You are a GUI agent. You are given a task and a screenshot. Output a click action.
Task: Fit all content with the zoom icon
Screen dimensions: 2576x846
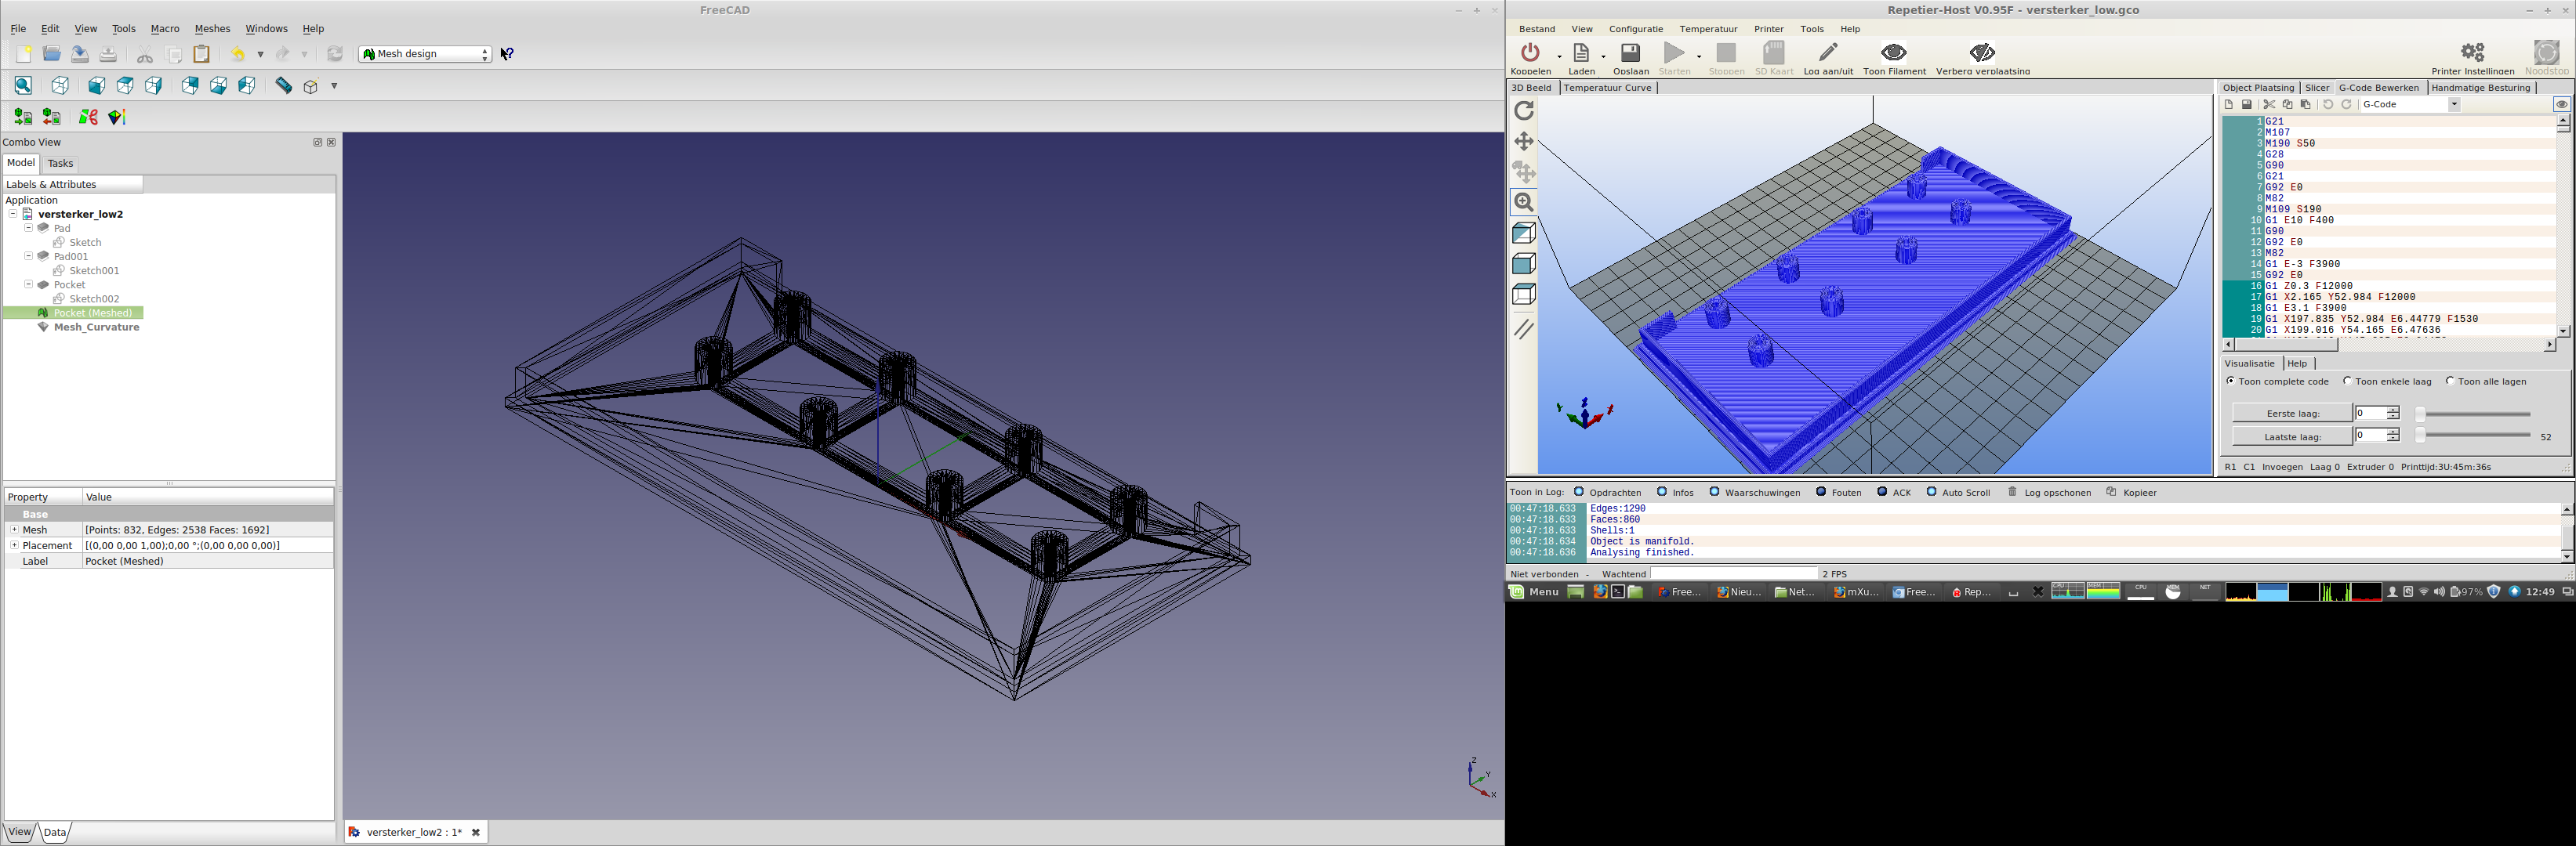tap(23, 86)
